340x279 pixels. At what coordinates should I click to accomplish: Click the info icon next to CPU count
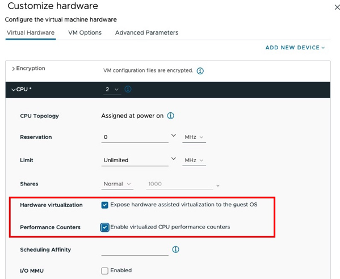tap(128, 89)
